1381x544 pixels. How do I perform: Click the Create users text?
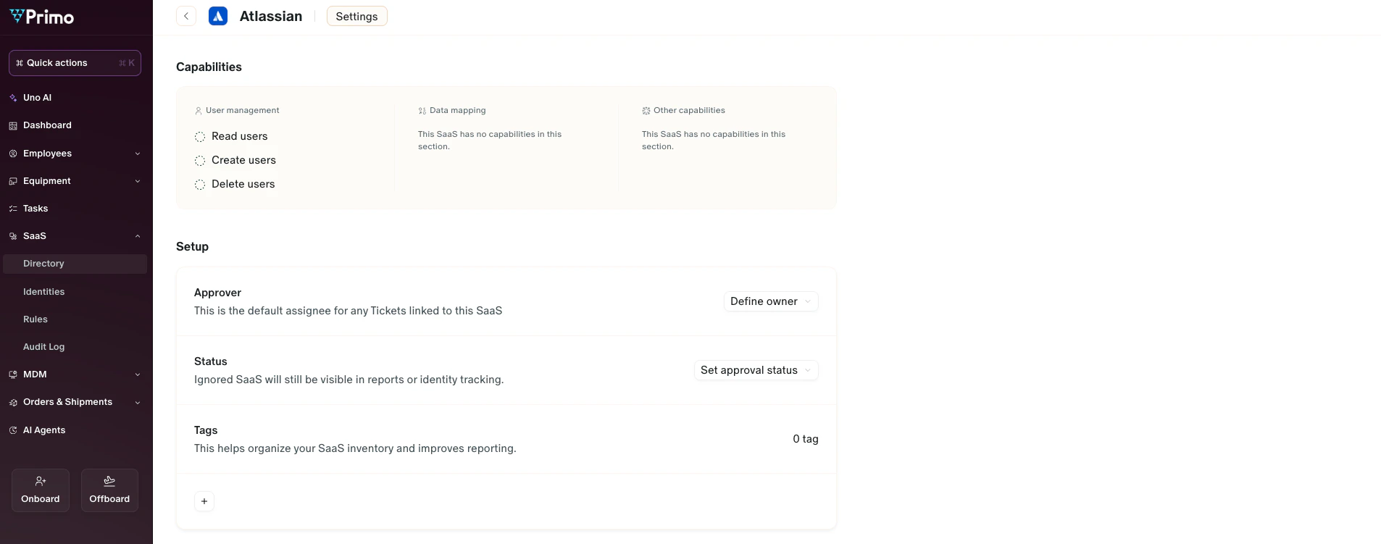(x=243, y=160)
